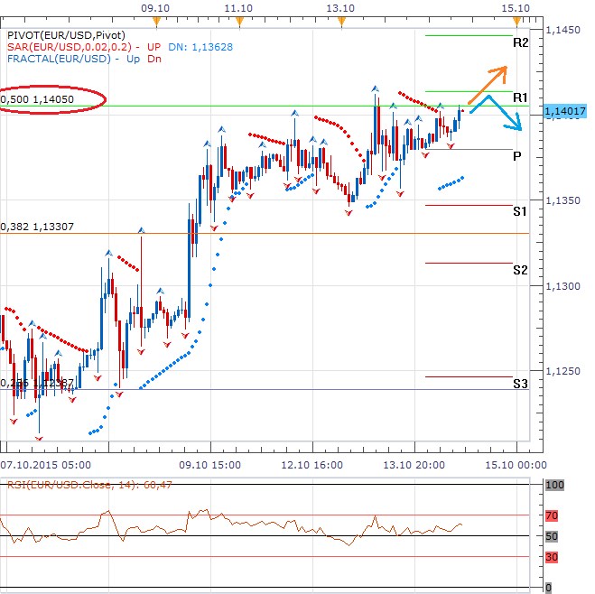This screenshot has width=595, height=594.
Task: Select the S2 pivot support label
Action: pyautogui.click(x=520, y=269)
